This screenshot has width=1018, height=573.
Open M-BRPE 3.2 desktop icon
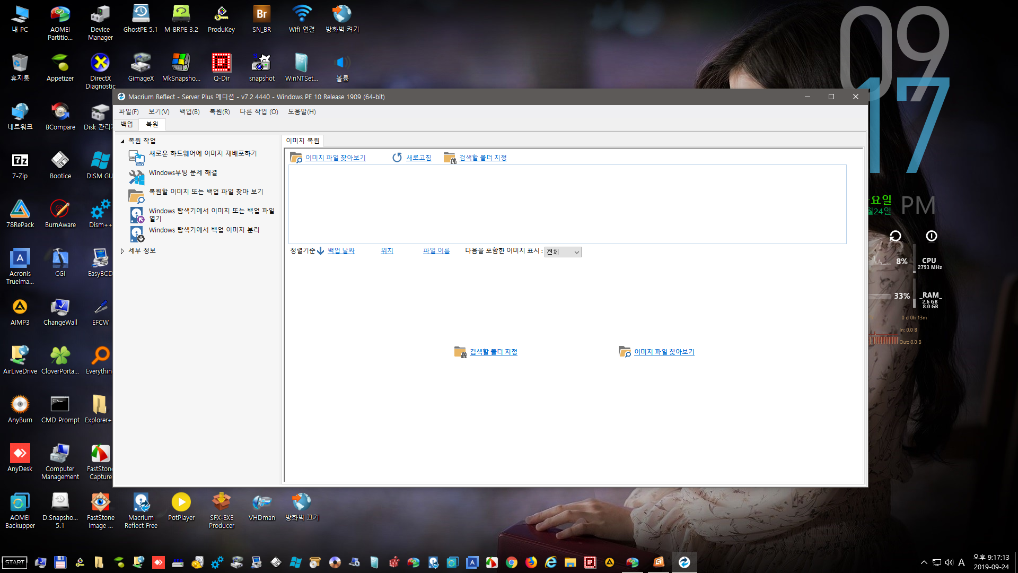click(181, 18)
